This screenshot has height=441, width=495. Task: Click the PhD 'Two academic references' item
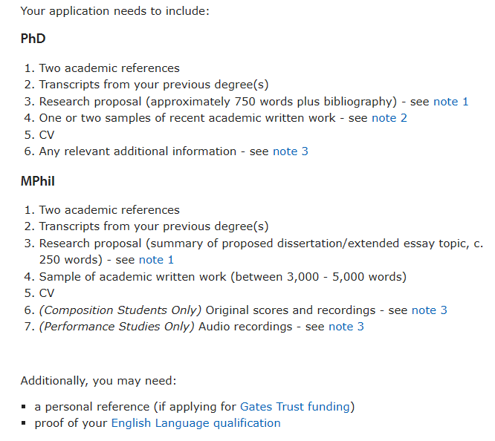(x=109, y=68)
